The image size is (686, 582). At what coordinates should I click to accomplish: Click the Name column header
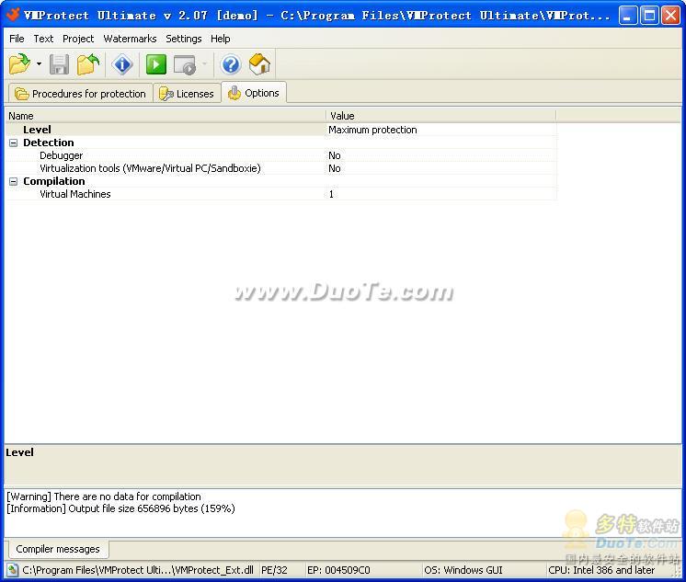166,116
